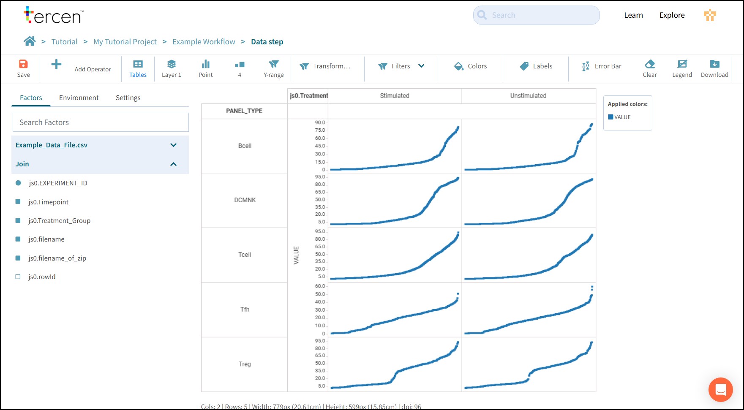This screenshot has width=744, height=410.
Task: Open the Filters dropdown arrow
Action: 421,66
